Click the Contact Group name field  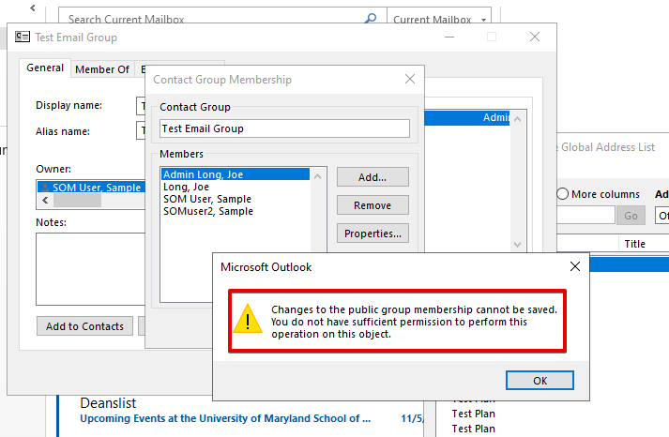tap(284, 128)
